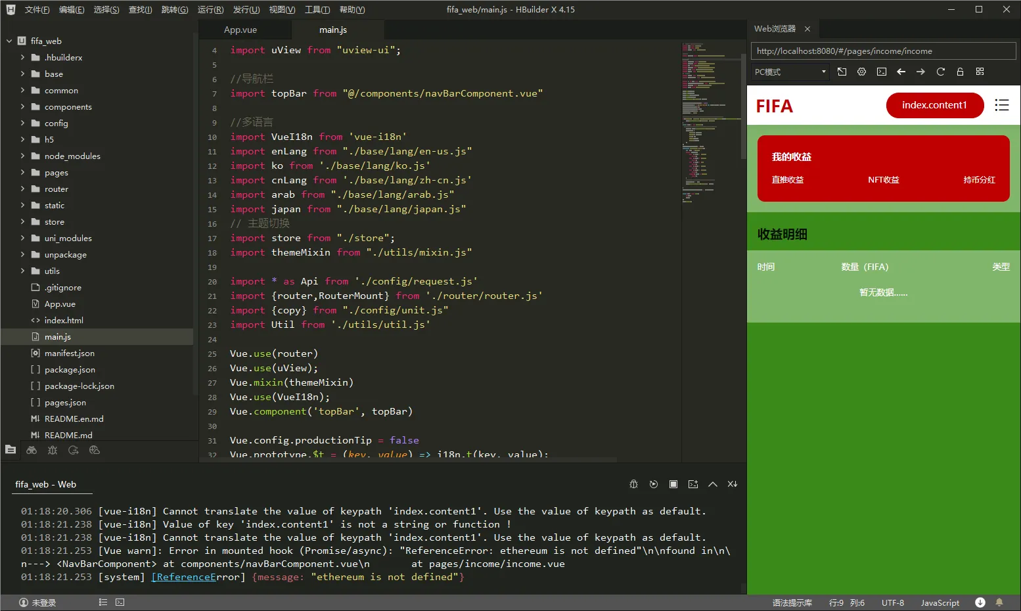Go back in the built-in browser

(901, 72)
